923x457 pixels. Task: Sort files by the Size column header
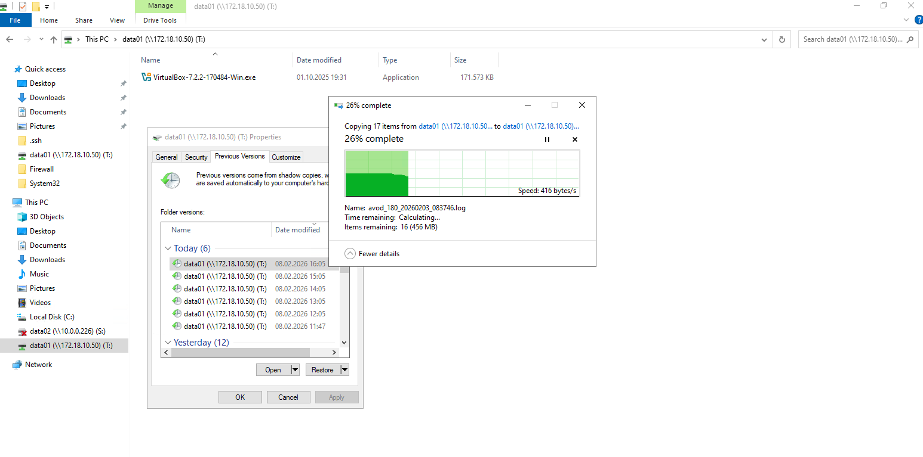(x=474, y=60)
